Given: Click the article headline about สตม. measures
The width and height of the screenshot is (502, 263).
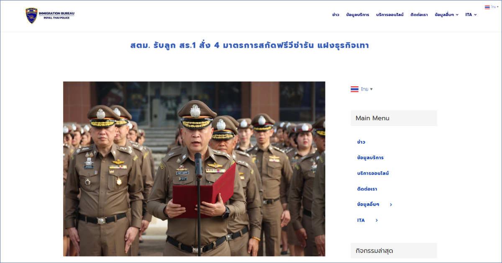Looking at the screenshot, I should (249, 45).
